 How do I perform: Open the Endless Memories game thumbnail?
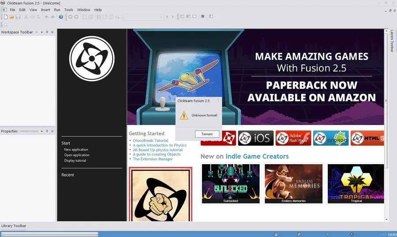294,184
